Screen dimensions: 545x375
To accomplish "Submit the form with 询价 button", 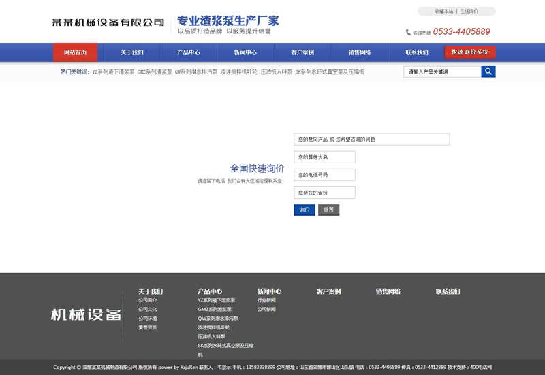I will [304, 210].
